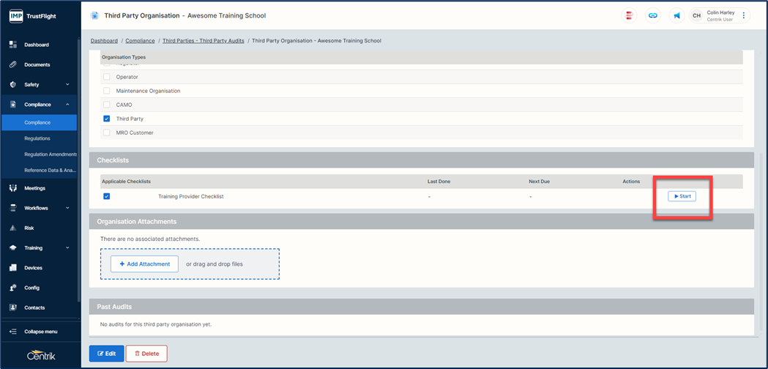Open Devices in the sidebar
The width and height of the screenshot is (768, 369).
[33, 268]
